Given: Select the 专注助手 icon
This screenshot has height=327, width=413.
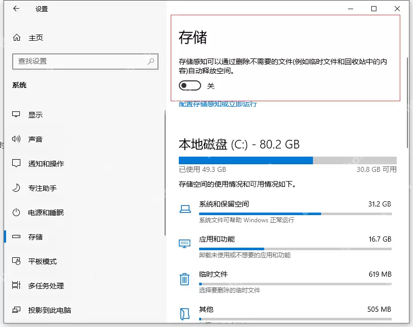Looking at the screenshot, I should coord(14,188).
